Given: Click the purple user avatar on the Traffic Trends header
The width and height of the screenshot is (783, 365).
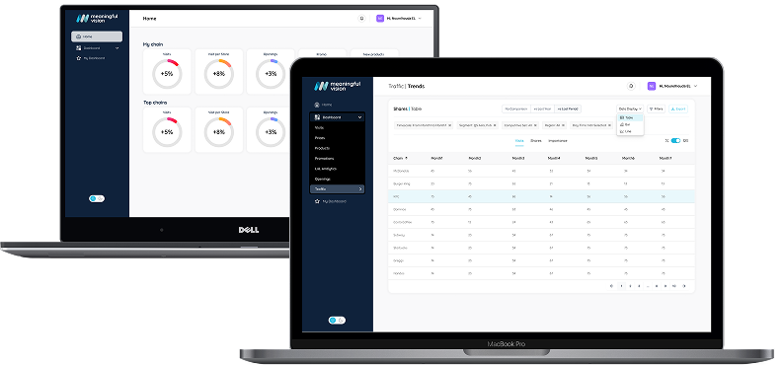Looking at the screenshot, I should click(x=652, y=86).
